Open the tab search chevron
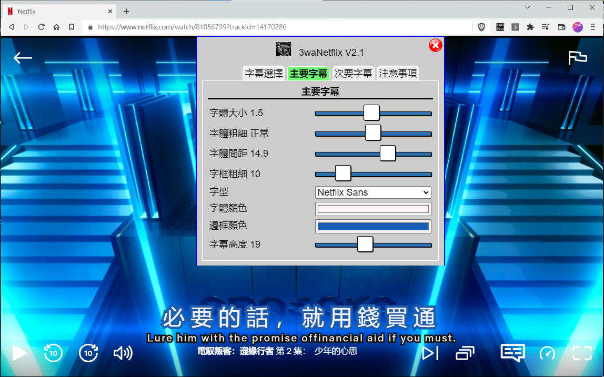This screenshot has height=377, width=604. click(527, 7)
